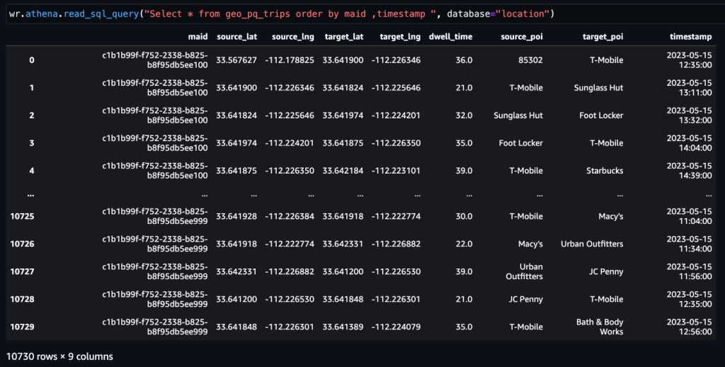725x367 pixels.
Task: Click the maid column header
Action: coord(198,37)
